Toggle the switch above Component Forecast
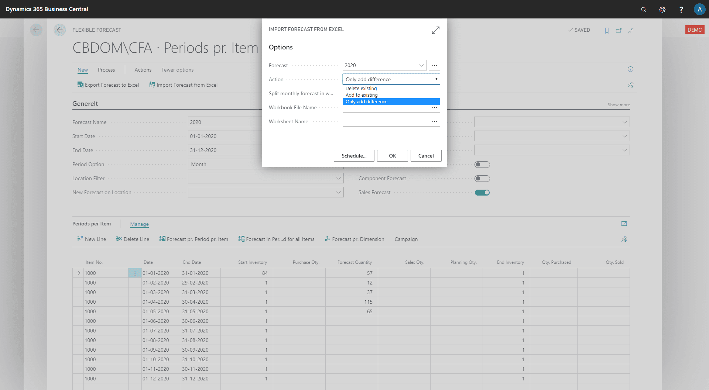 [x=482, y=165]
